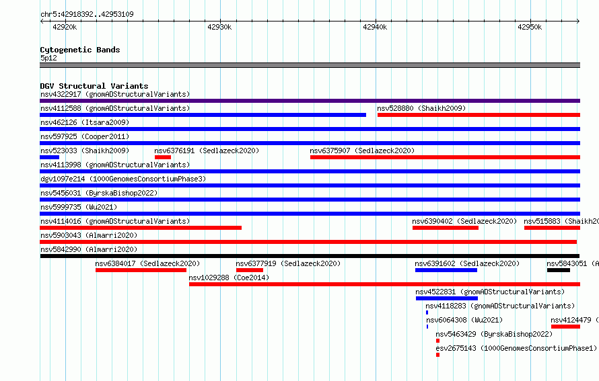Click nsv523033 (Shaikh2009) label
Viewport: 599px width, 381px height.
(85, 151)
